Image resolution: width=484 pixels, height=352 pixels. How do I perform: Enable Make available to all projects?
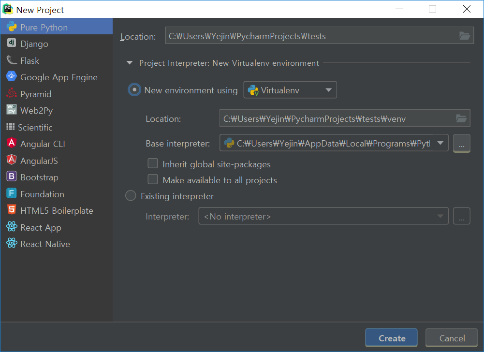coord(153,179)
